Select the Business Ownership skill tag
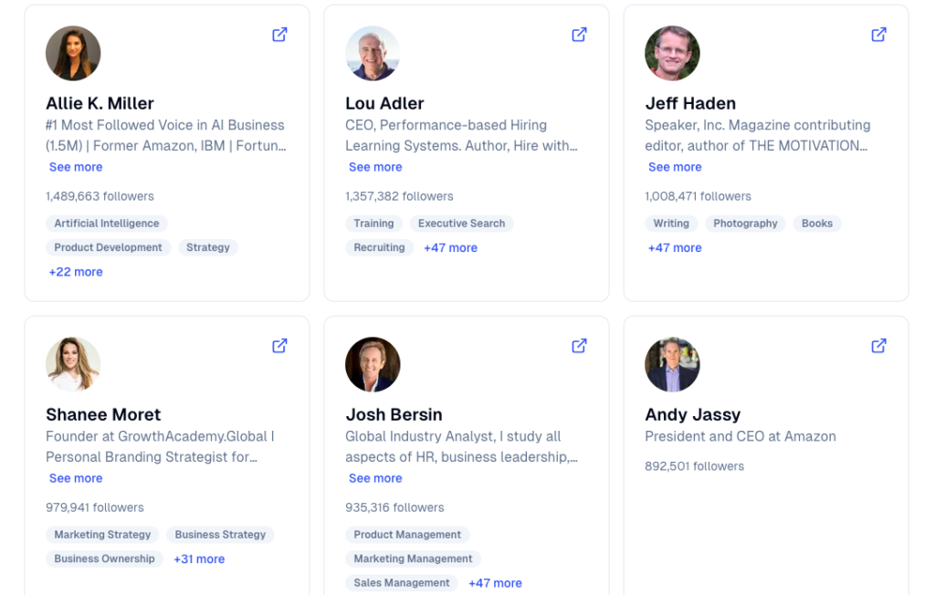 (104, 558)
